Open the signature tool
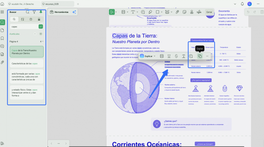This screenshot has height=147, width=264. pyautogui.click(x=199, y=12)
